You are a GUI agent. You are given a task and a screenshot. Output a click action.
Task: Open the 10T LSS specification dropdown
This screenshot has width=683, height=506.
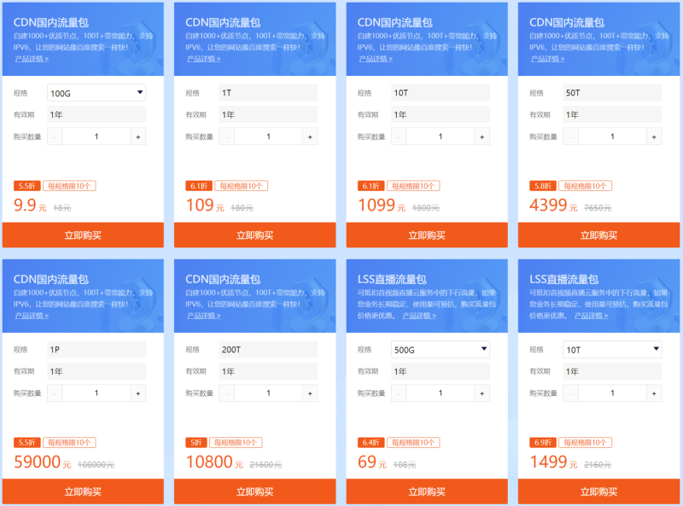pyautogui.click(x=612, y=349)
